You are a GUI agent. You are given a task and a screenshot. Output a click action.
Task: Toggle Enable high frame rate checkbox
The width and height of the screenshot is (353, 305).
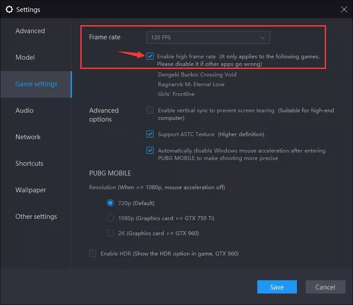(x=150, y=56)
